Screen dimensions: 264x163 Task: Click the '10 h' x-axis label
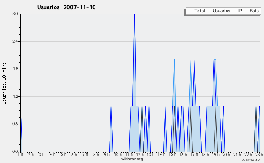tap(117, 154)
